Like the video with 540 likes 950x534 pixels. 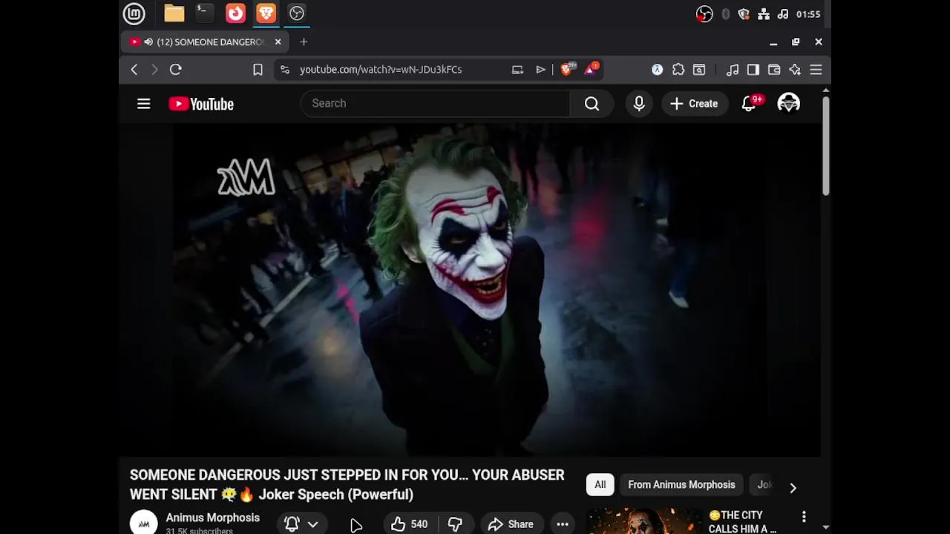point(410,524)
